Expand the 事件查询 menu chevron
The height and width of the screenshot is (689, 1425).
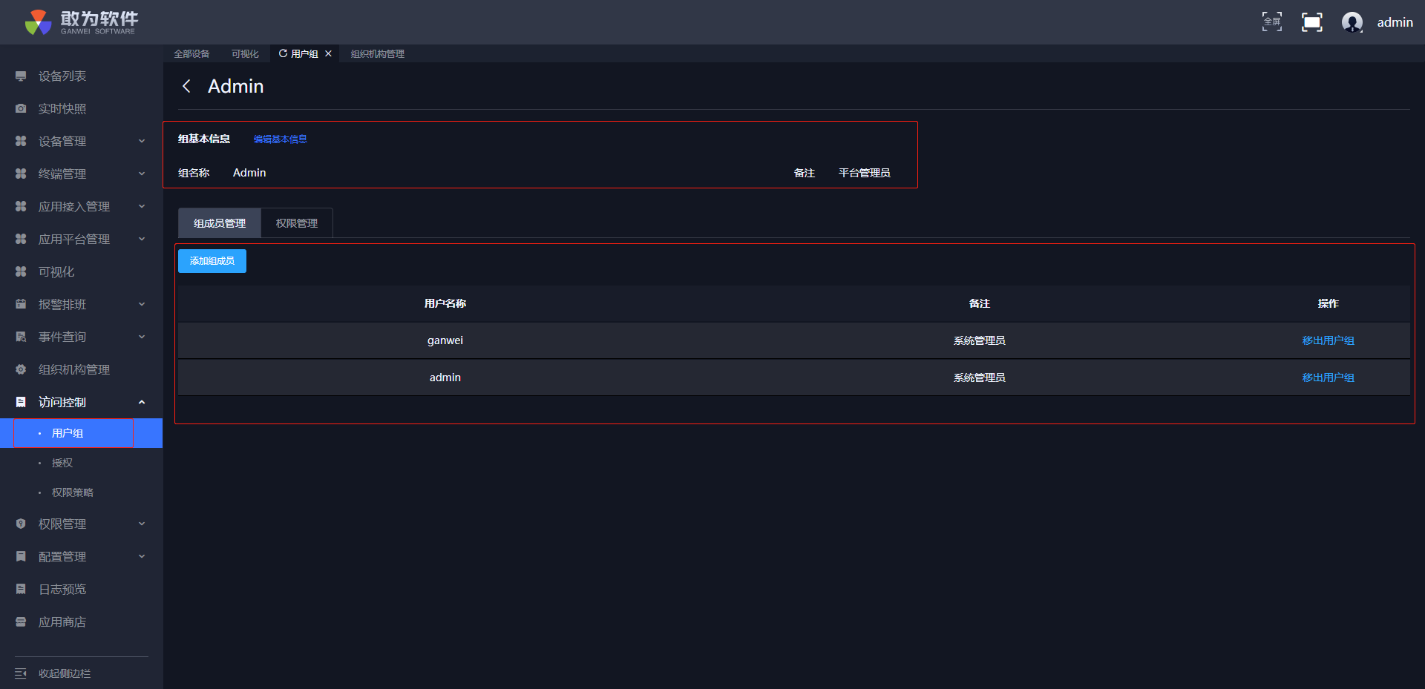pos(142,337)
